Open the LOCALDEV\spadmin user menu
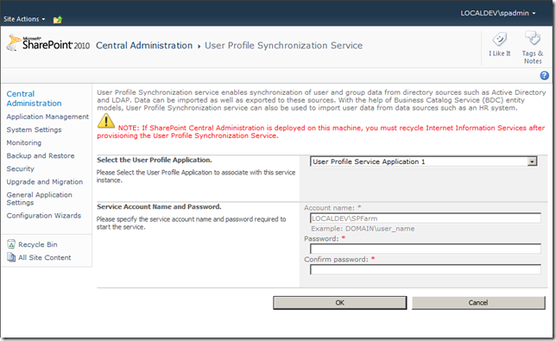This screenshot has height=341, width=556. pyautogui.click(x=498, y=13)
